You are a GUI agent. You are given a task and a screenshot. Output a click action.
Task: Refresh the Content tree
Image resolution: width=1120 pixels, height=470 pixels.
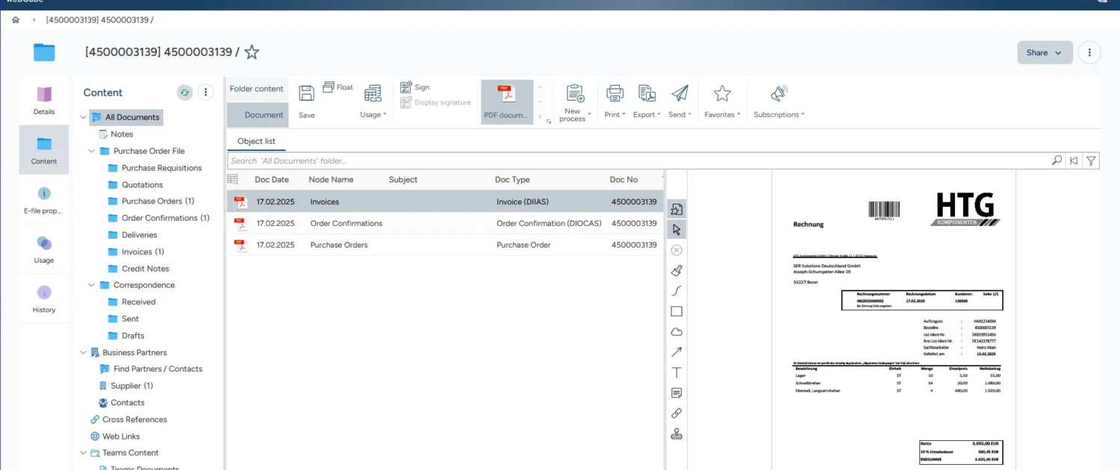[184, 93]
